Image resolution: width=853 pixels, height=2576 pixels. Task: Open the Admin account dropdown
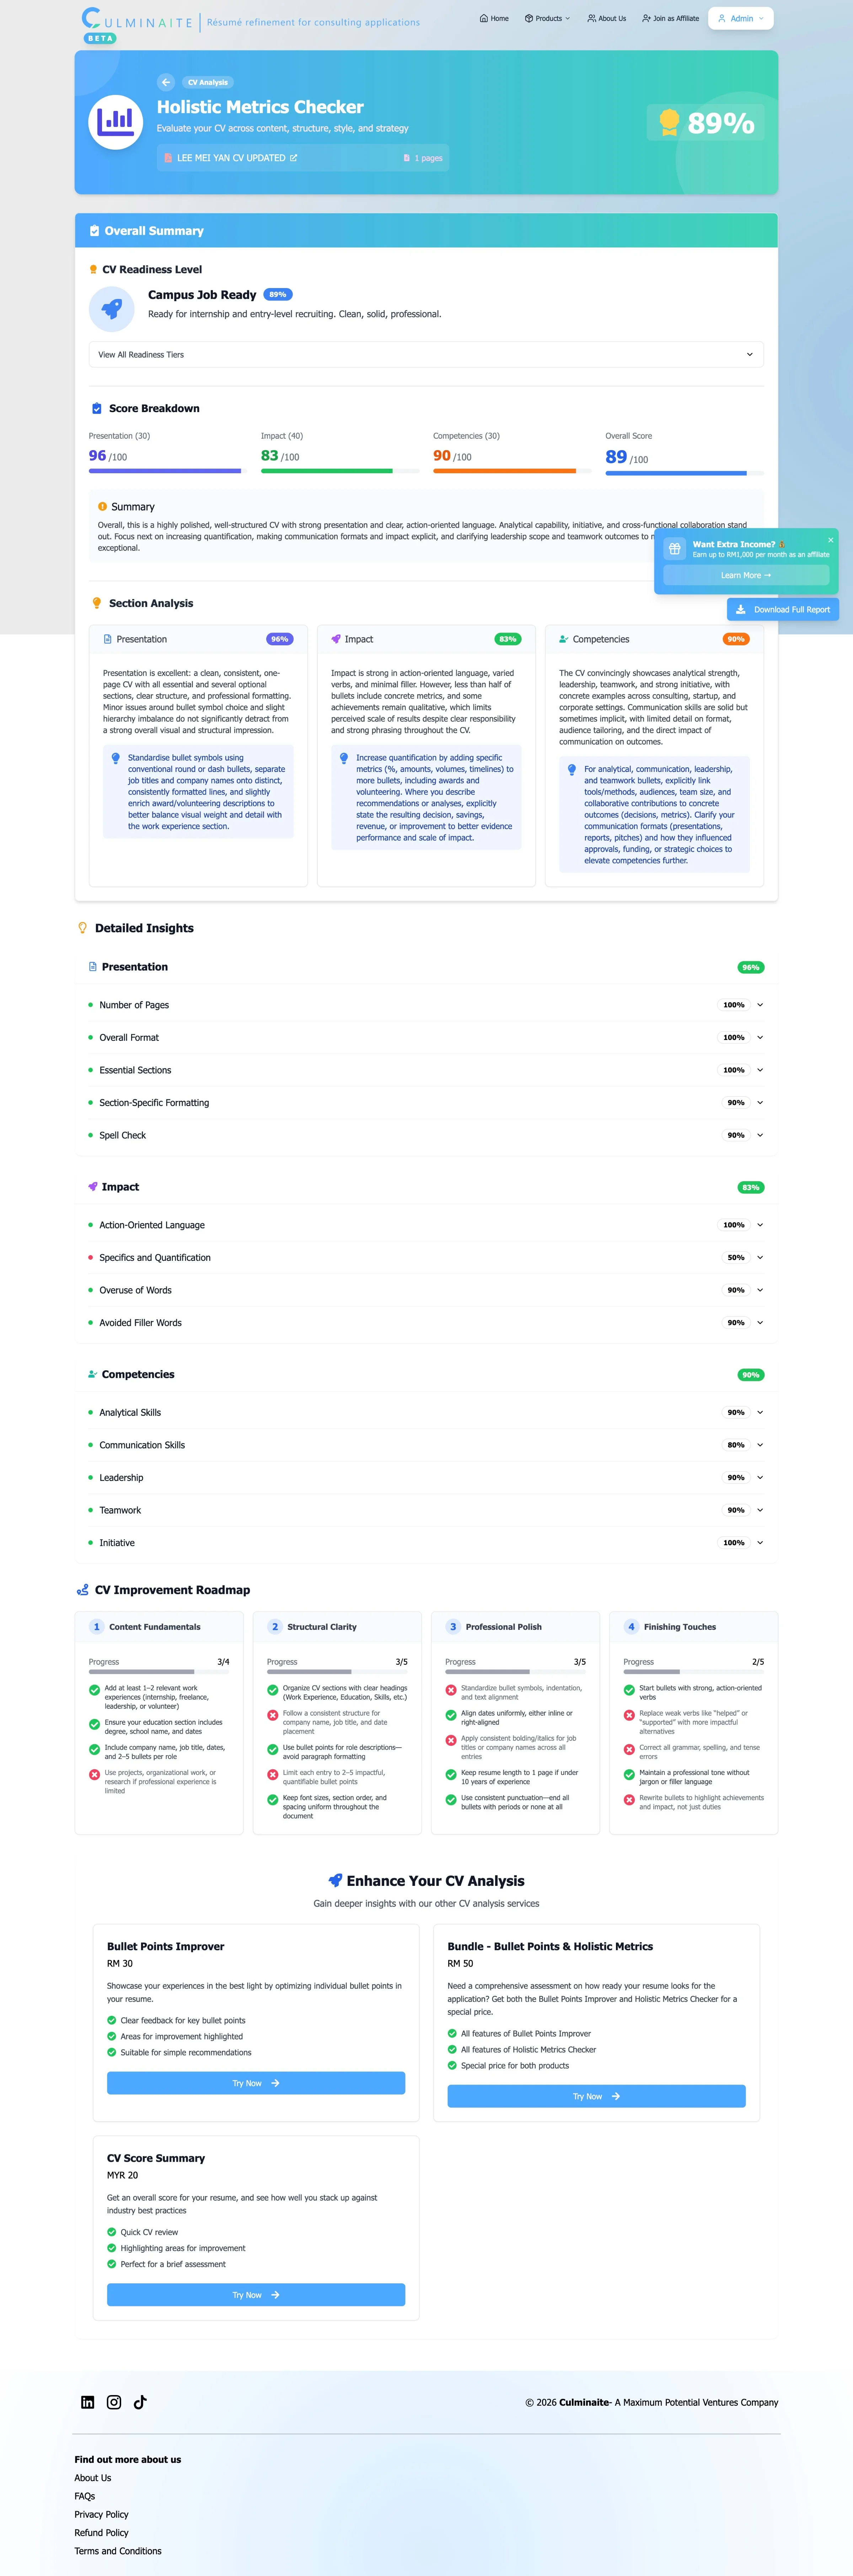click(x=741, y=18)
